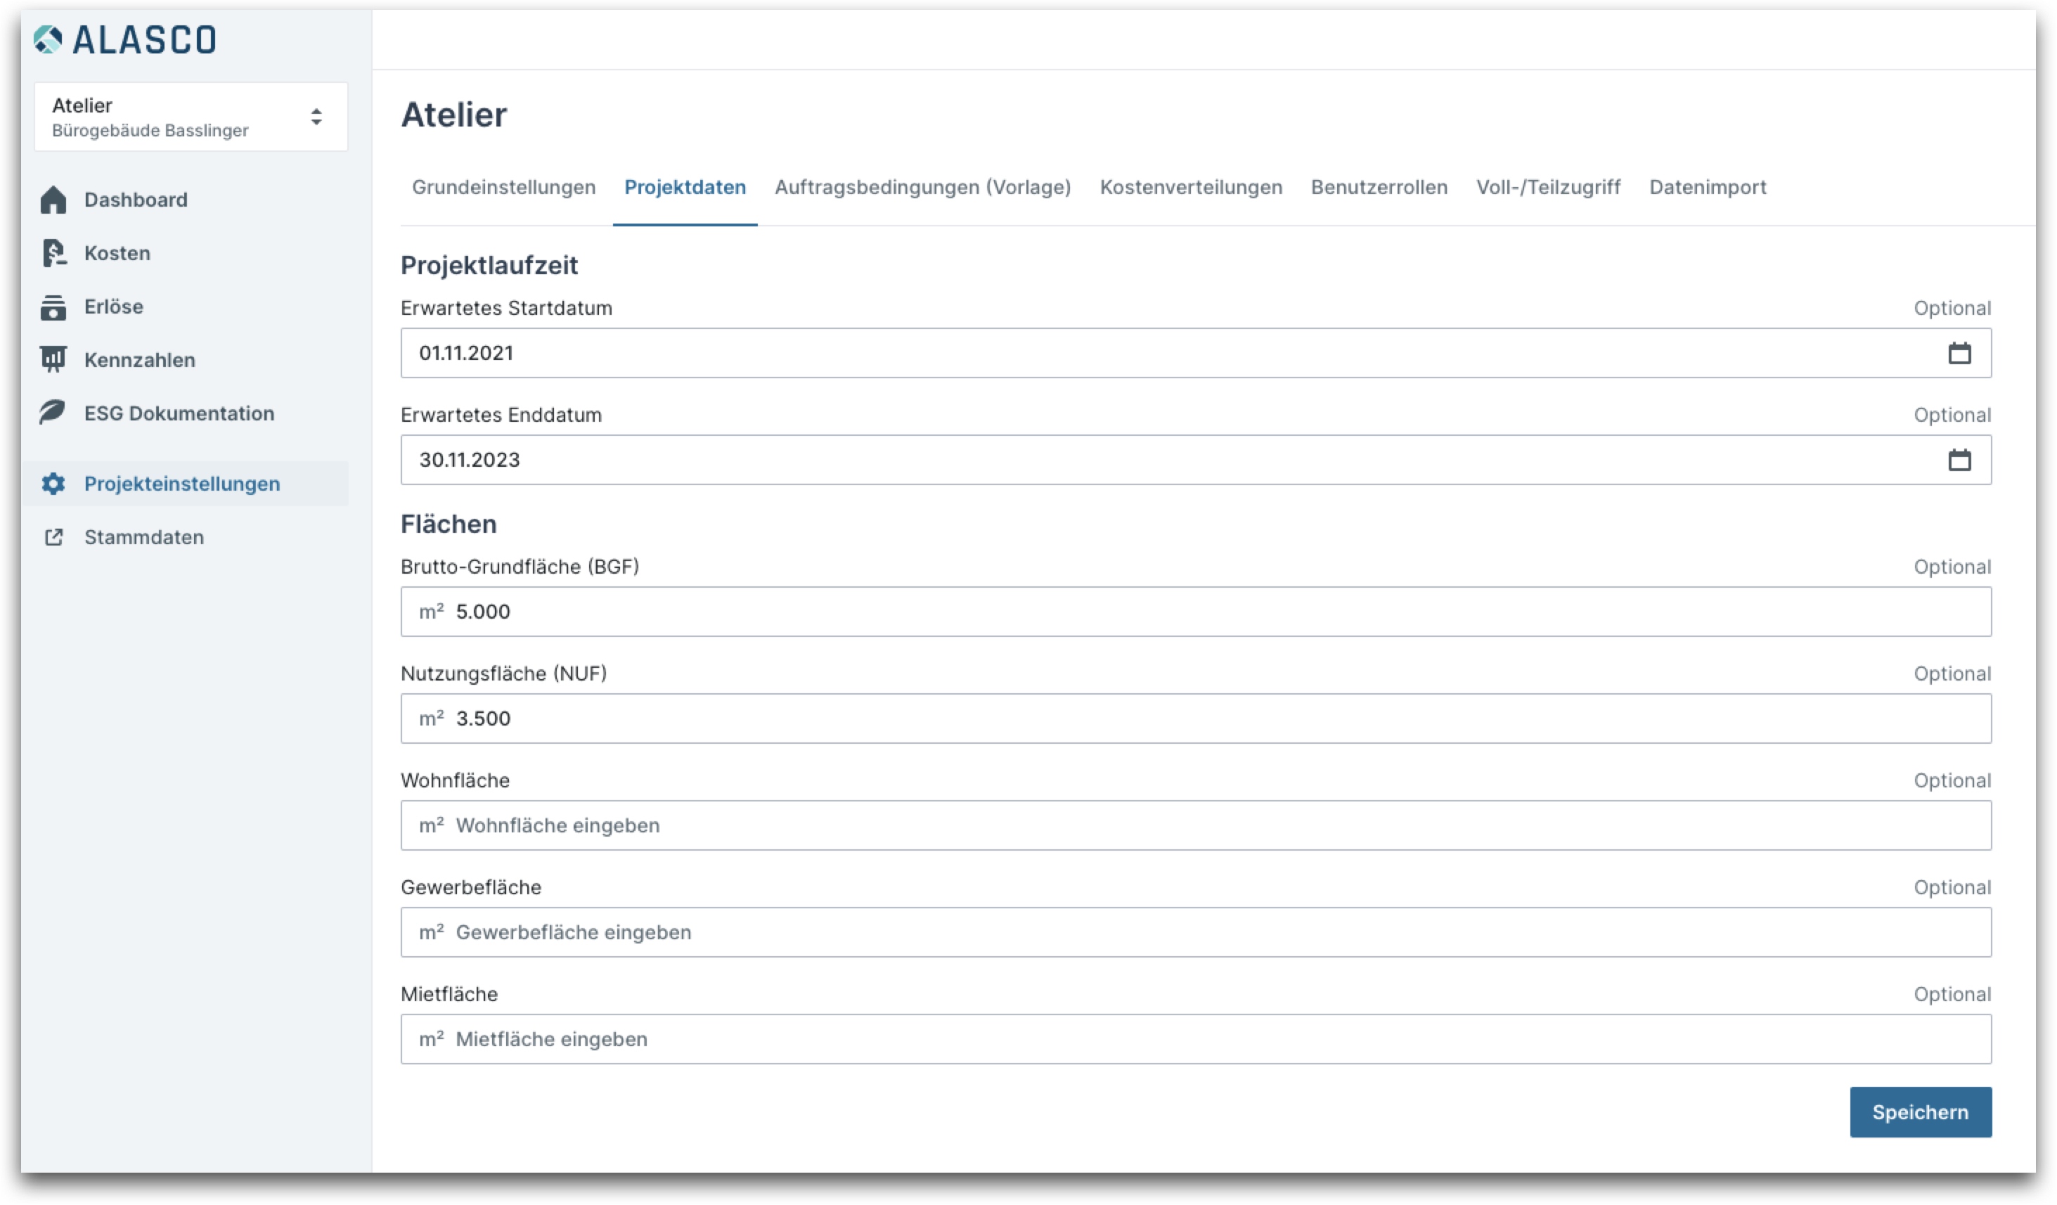Open the Benutzerrollen tab
The image size is (2057, 1205).
click(1379, 187)
